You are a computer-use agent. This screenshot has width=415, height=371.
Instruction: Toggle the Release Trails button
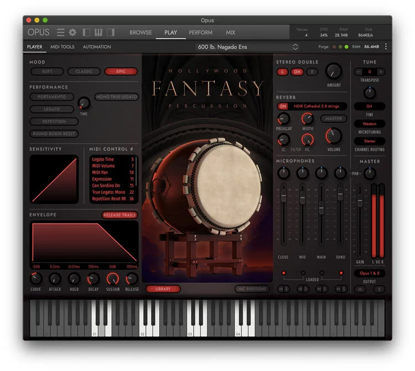(120, 215)
